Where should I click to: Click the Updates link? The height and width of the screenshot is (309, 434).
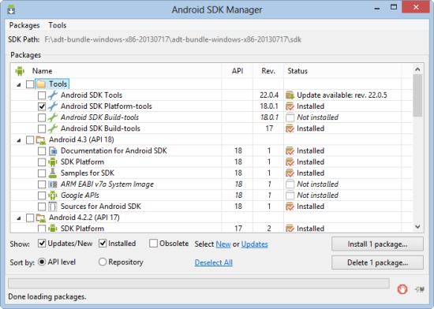pyautogui.click(x=254, y=244)
